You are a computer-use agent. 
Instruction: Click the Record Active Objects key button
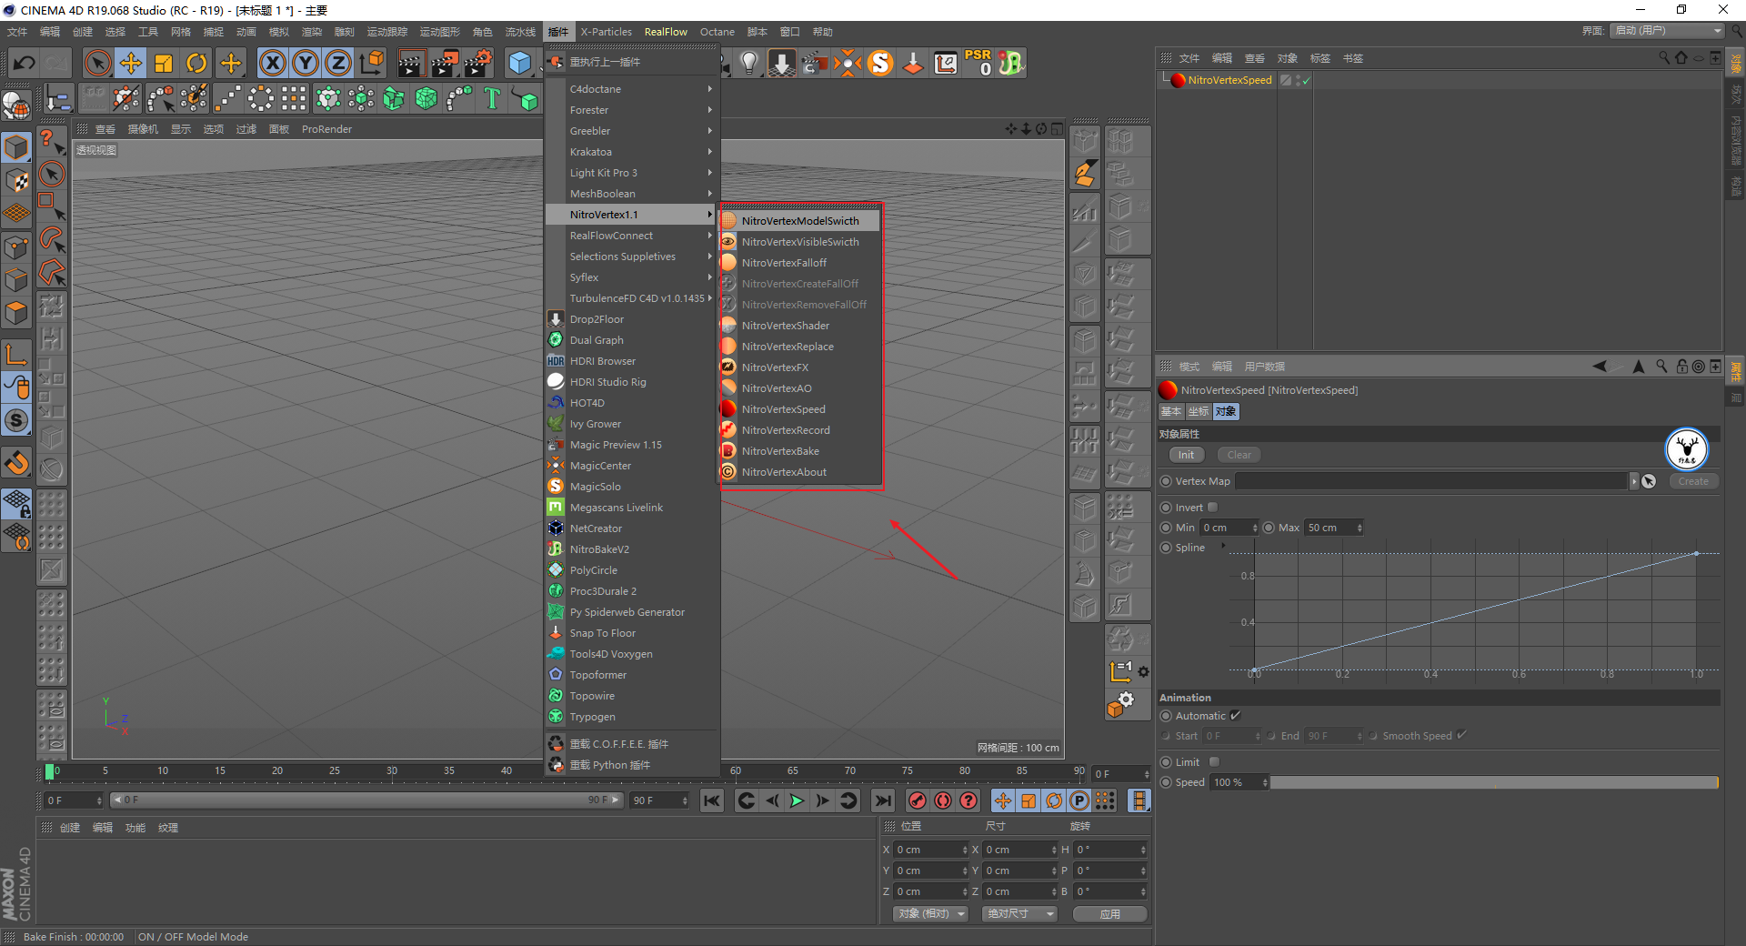[918, 800]
